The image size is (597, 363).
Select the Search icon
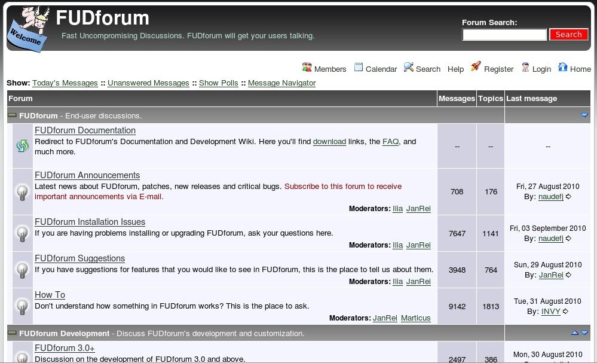tap(408, 68)
